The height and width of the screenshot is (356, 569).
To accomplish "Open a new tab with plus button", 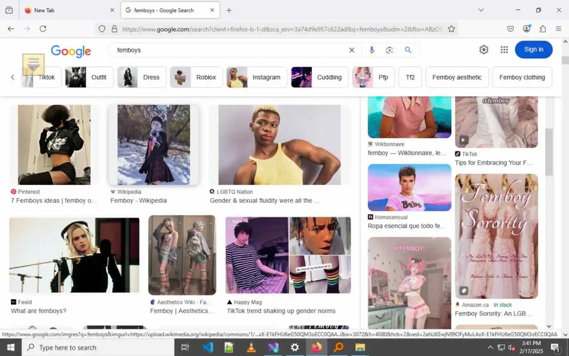I will pyautogui.click(x=229, y=10).
